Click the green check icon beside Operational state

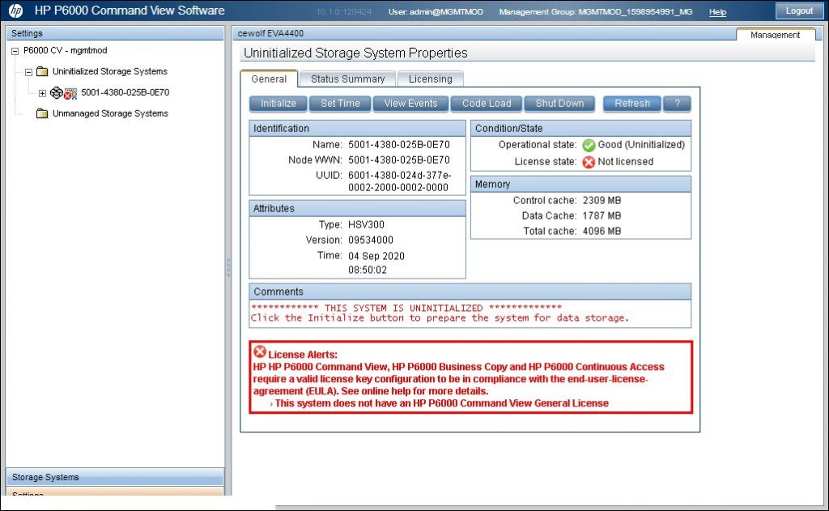pyautogui.click(x=589, y=145)
